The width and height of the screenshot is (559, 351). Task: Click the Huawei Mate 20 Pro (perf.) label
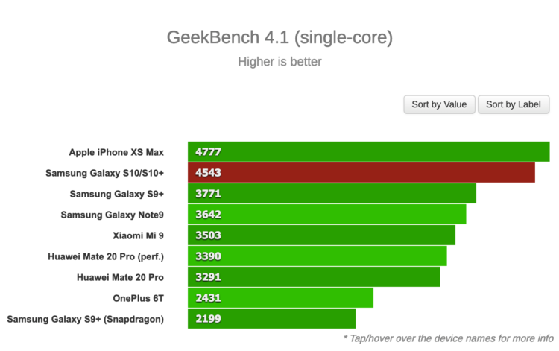click(106, 256)
